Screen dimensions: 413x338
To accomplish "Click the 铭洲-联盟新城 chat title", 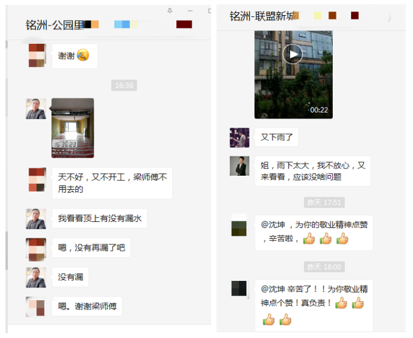I will click(x=263, y=16).
